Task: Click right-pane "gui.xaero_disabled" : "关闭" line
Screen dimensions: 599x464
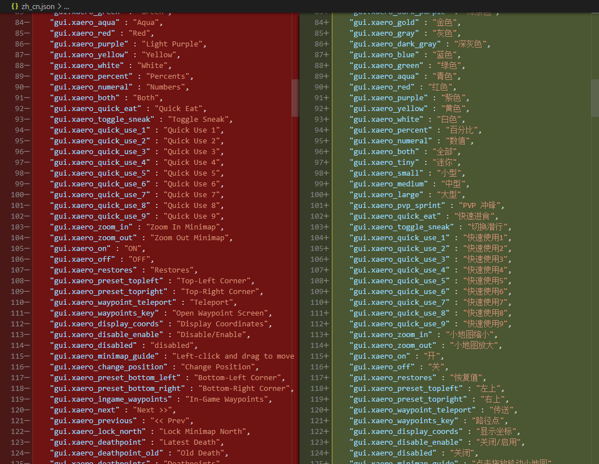Action: click(414, 453)
